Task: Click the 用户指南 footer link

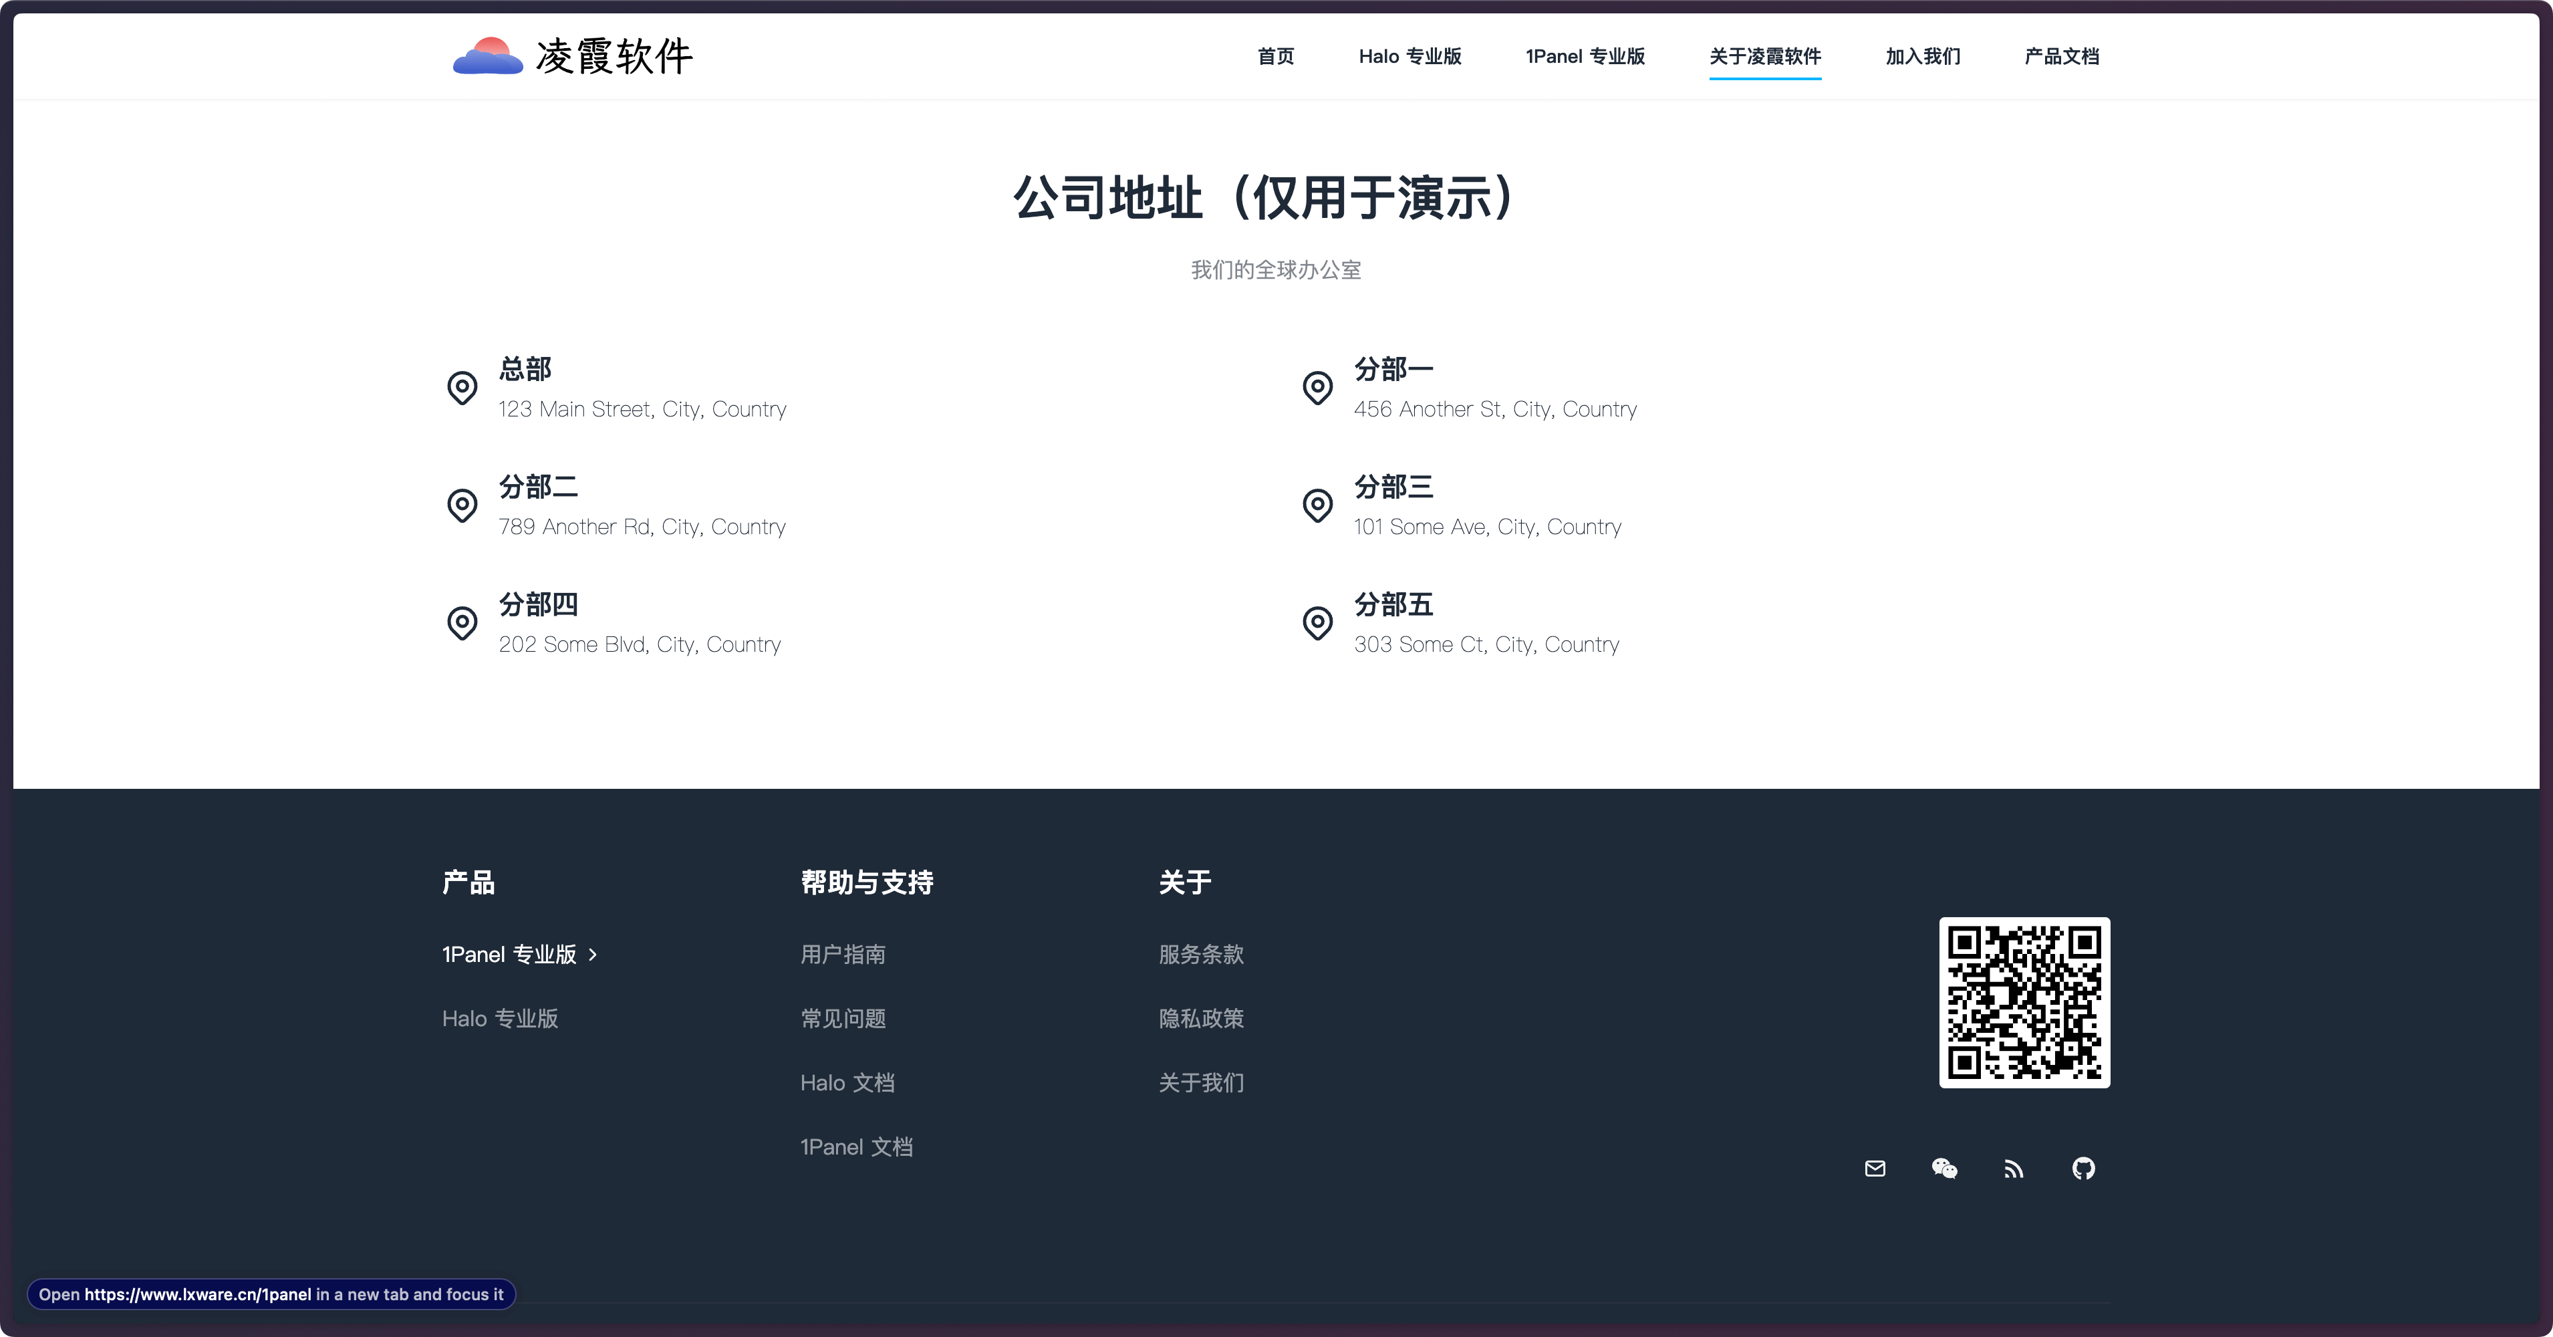Action: click(x=842, y=955)
